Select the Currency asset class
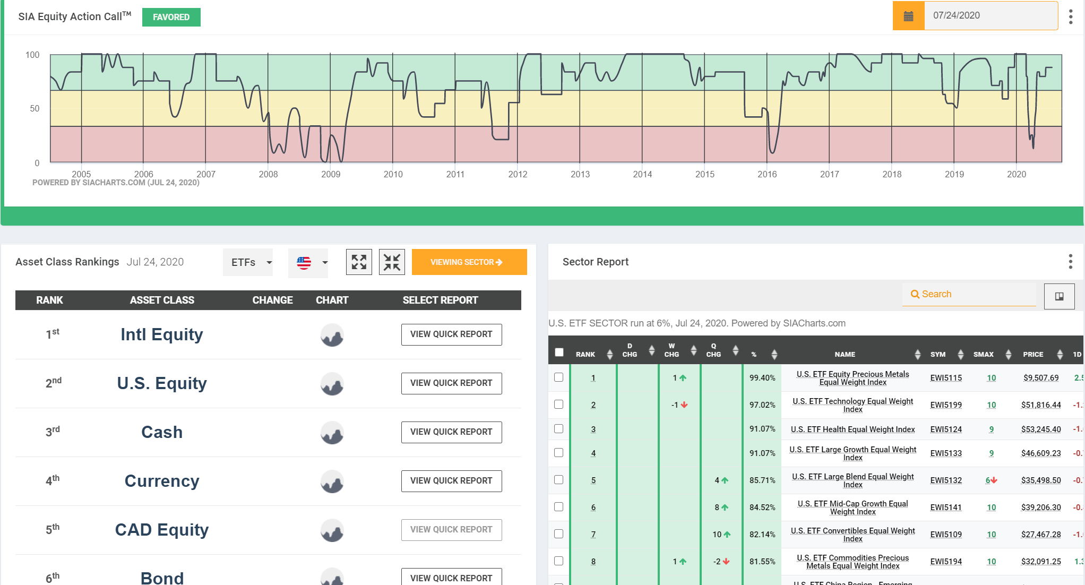1085x585 pixels. pos(162,481)
